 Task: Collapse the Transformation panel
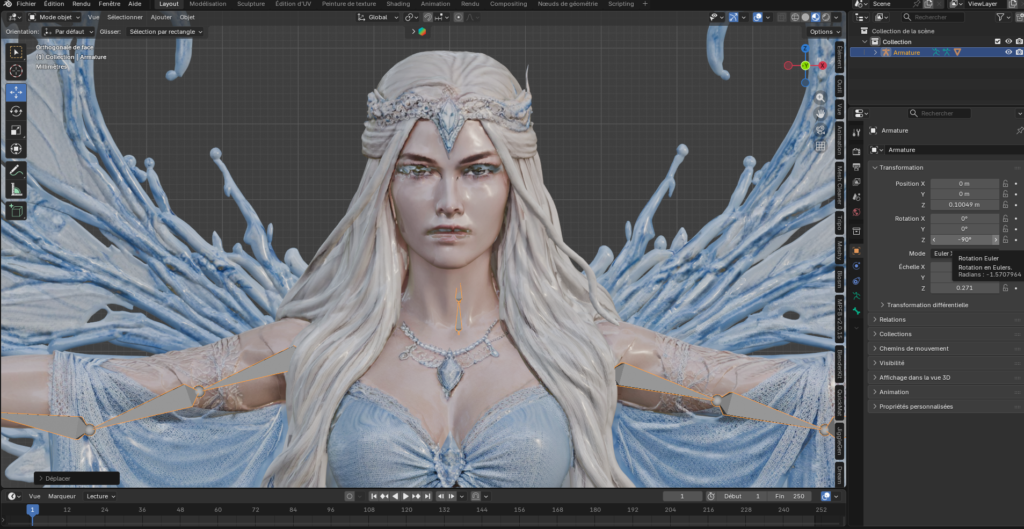point(901,168)
